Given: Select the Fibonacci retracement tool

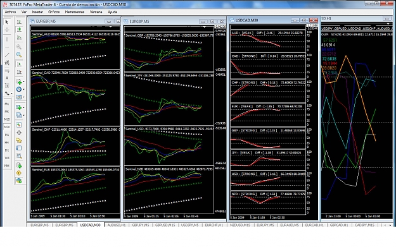Looking at the screenshot, I should 7,70.
